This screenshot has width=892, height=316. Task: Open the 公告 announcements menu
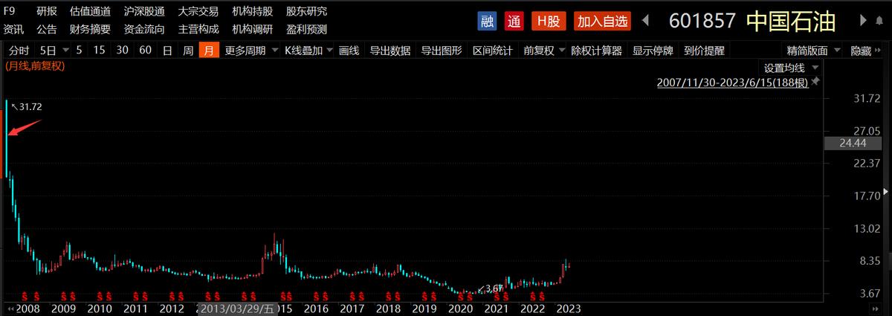tap(47, 30)
